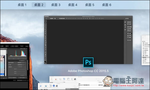Switch to 桌面 5 in Mission Control
150x90 pixels.
click(x=90, y=5)
